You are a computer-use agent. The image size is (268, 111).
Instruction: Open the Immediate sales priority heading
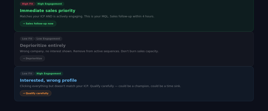coord(47,11)
